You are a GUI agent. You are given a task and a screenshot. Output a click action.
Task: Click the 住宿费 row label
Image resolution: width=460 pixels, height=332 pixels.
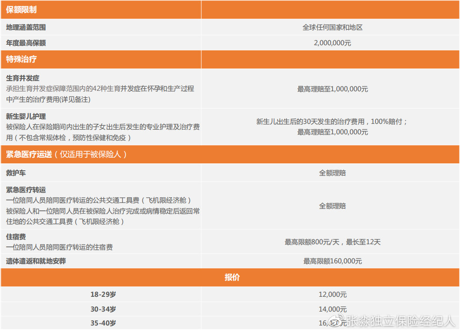coord(14,237)
